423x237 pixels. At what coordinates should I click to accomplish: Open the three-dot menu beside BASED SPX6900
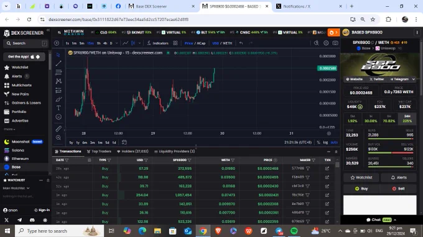(417, 32)
